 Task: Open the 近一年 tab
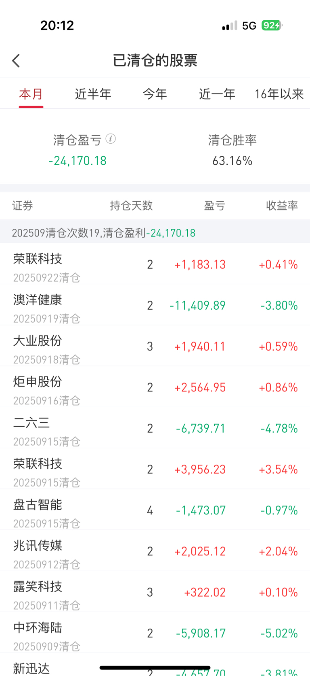(217, 94)
